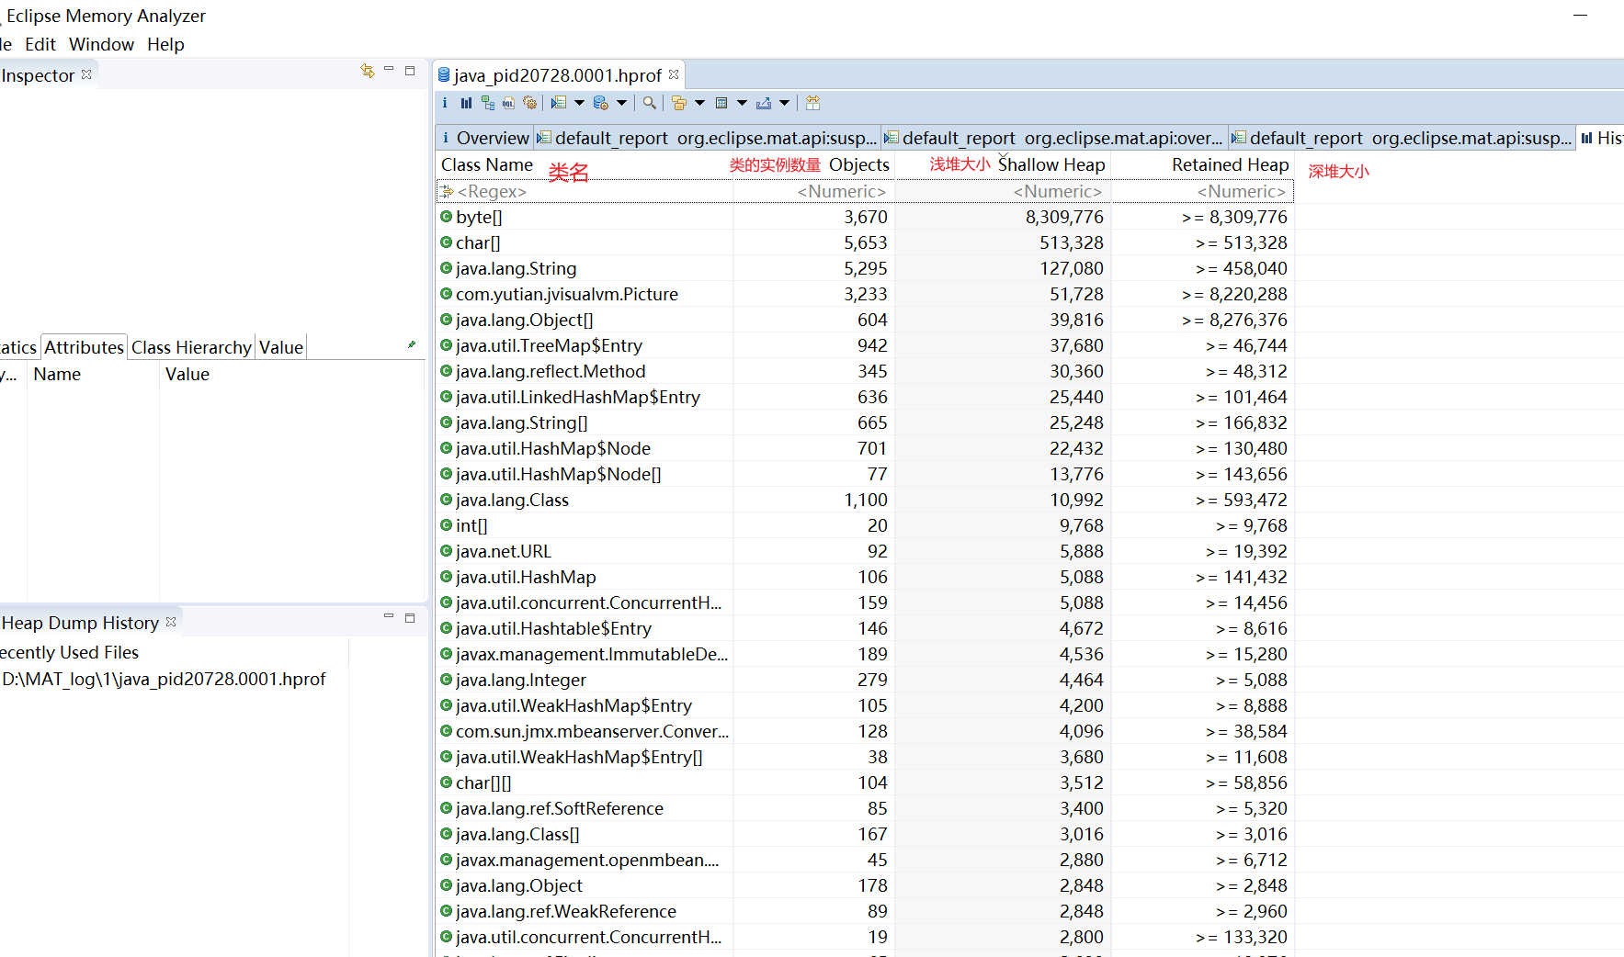This screenshot has height=957, width=1624.
Task: Open the Thread Overview gears icon
Action: (529, 103)
